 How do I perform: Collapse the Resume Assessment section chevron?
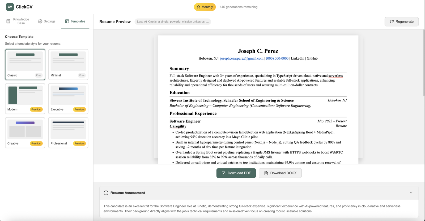[411, 193]
